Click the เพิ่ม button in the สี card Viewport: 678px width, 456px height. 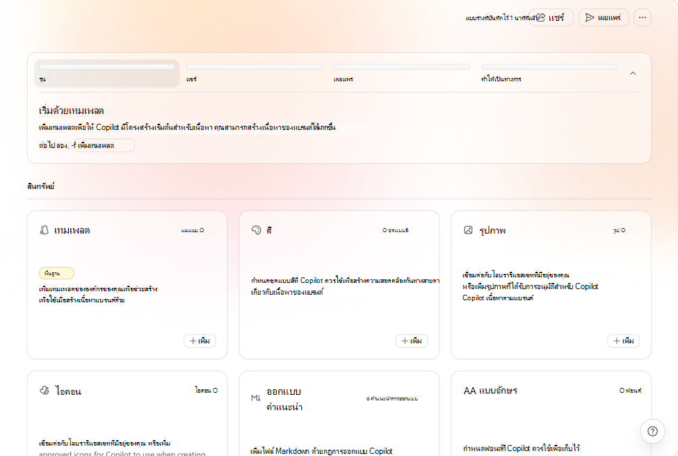[412, 341]
